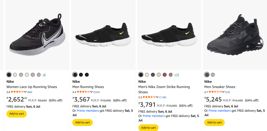
Task: Select the light gray swatch for Men Sneaker Shoes
Action: point(213,75)
